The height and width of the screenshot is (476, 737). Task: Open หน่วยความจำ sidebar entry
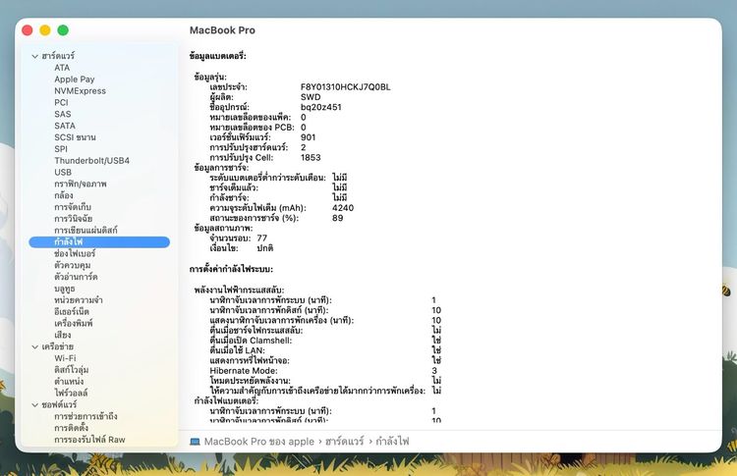click(78, 300)
